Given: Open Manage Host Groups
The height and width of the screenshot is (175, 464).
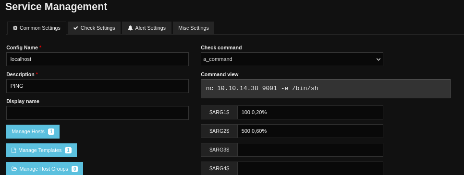Looking at the screenshot, I should [45, 168].
